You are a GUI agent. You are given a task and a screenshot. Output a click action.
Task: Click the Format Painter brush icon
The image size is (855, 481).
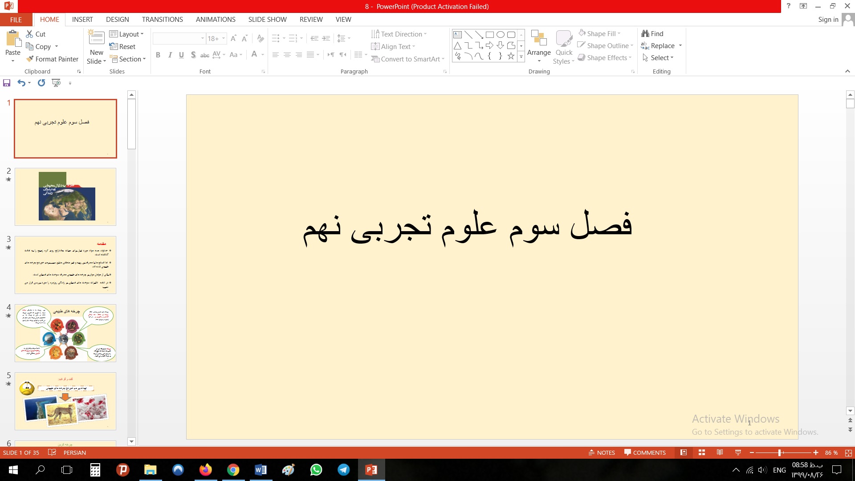pyautogui.click(x=30, y=59)
